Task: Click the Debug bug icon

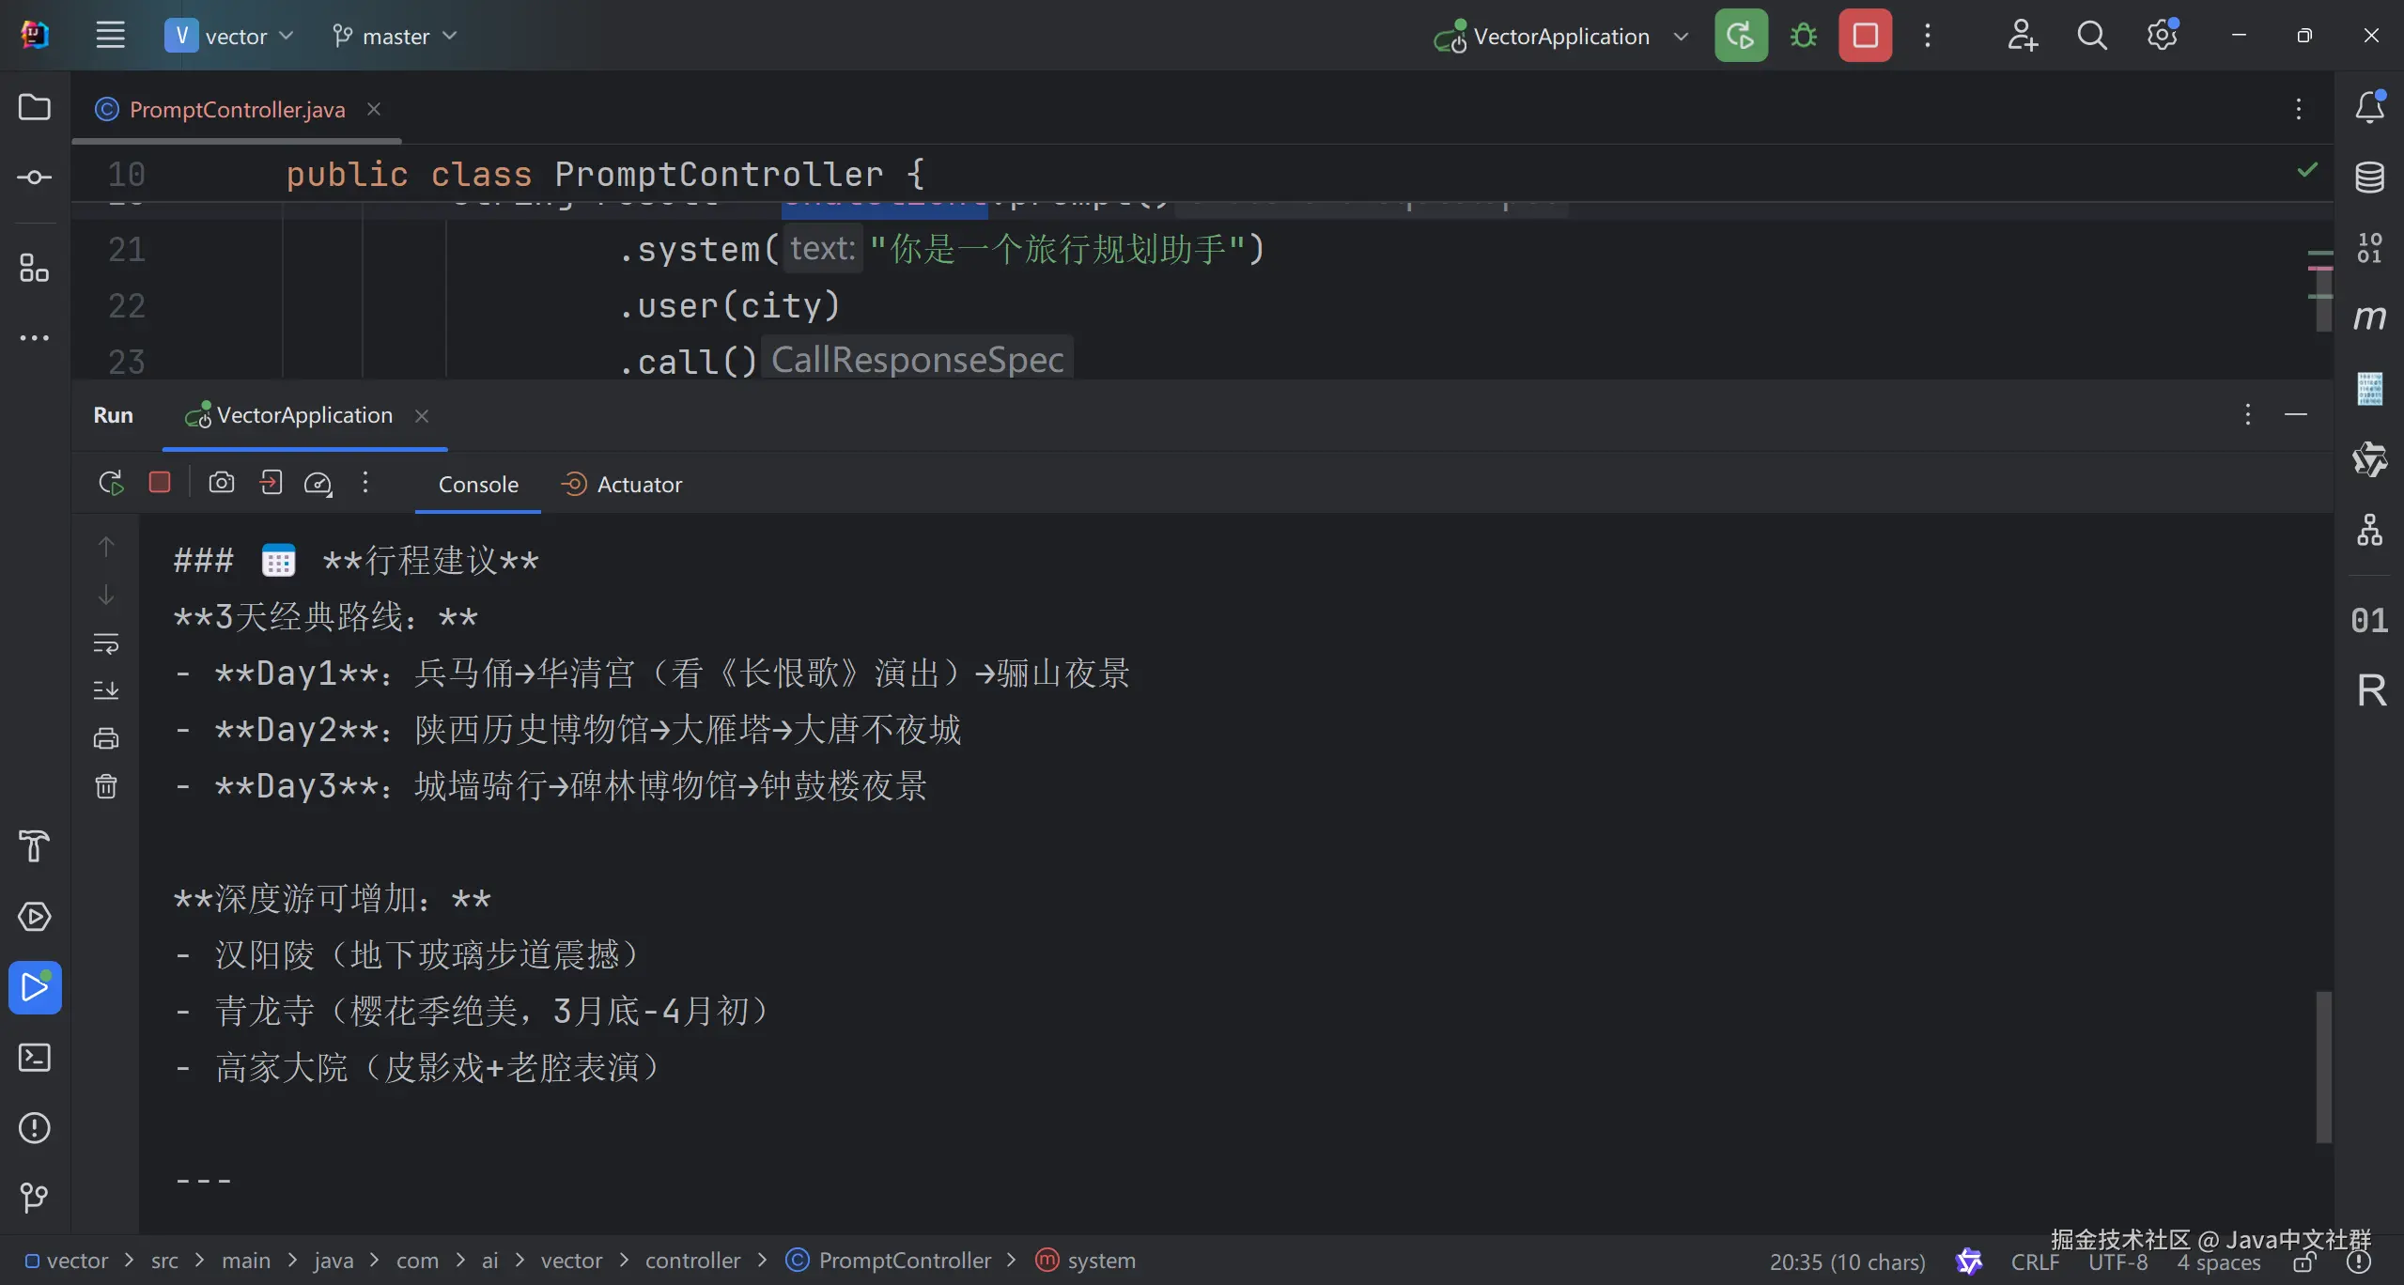Action: (x=1803, y=37)
